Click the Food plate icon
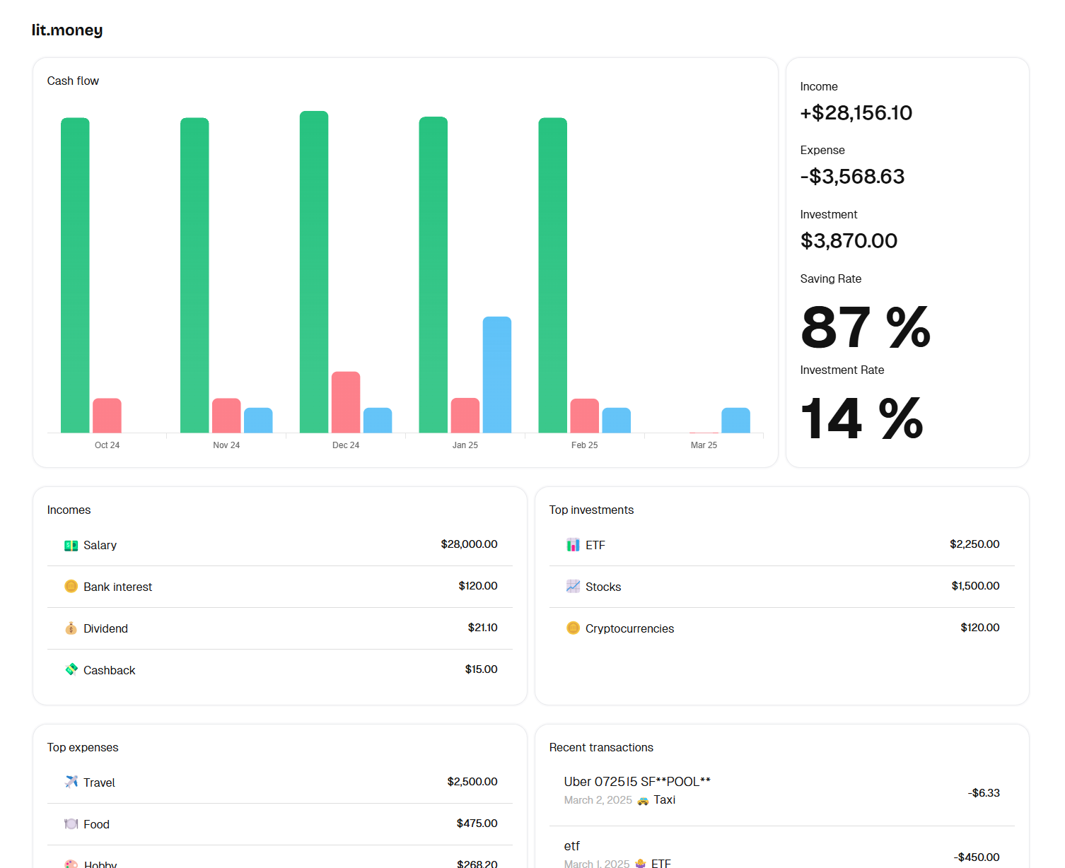This screenshot has height=868, width=1065. point(71,823)
